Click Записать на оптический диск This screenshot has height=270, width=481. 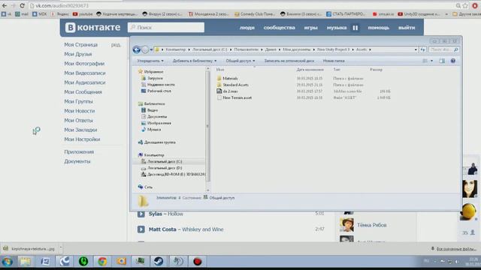click(289, 61)
